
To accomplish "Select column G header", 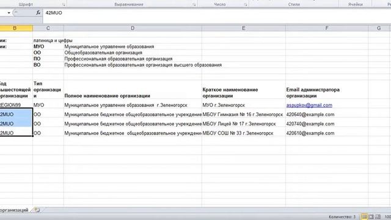I will pyautogui.click(x=379, y=28).
